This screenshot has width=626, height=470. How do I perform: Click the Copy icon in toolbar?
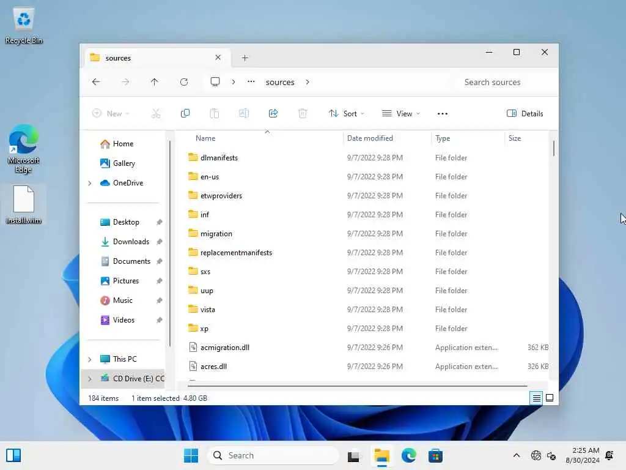(185, 113)
